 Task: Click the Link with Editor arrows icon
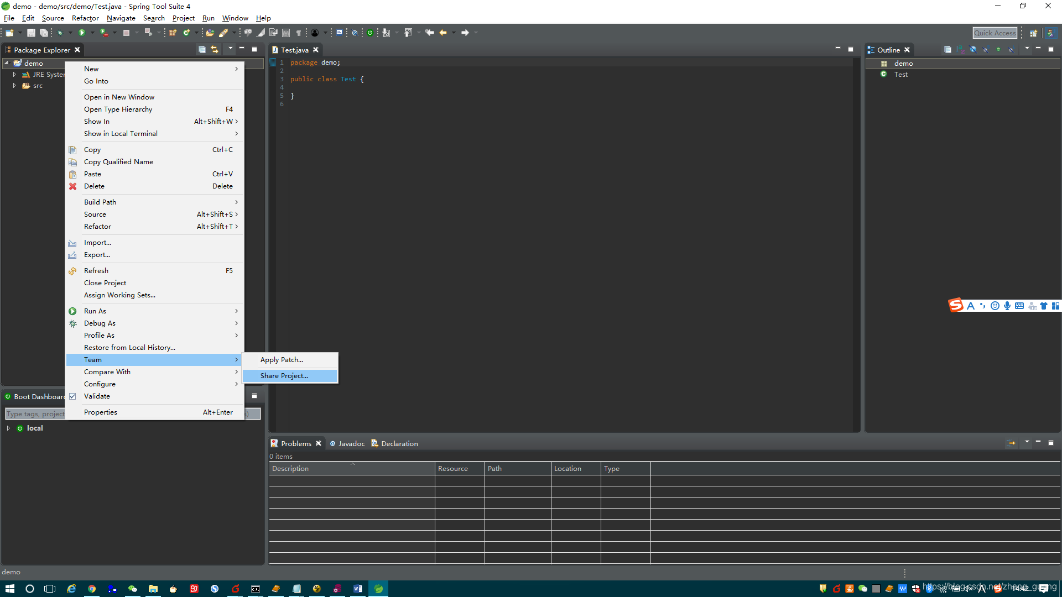(x=215, y=50)
